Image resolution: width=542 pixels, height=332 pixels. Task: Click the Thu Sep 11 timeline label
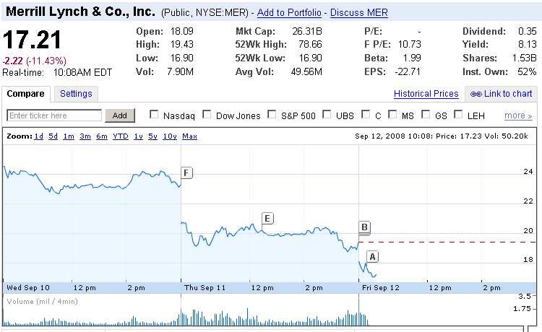coord(206,287)
